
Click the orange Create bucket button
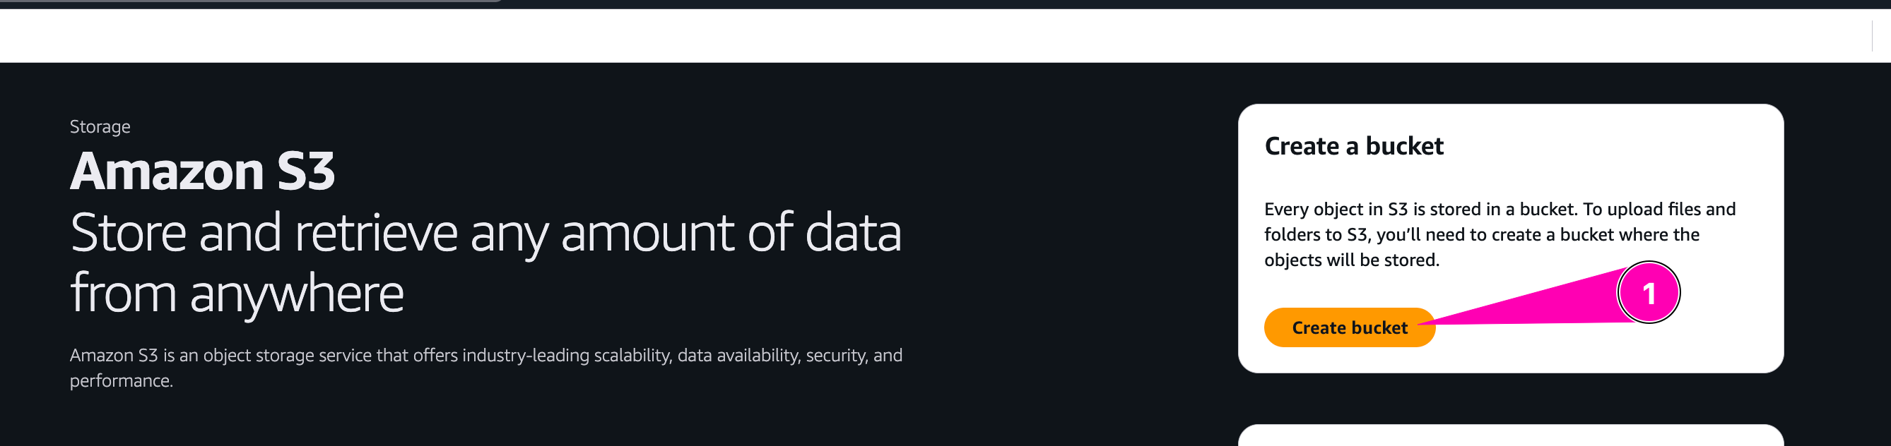click(x=1348, y=328)
